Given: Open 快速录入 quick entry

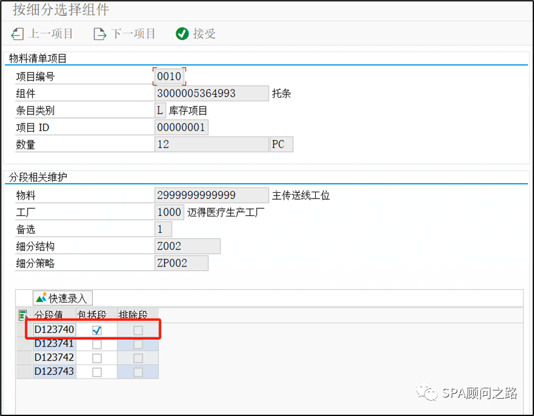Looking at the screenshot, I should (x=63, y=298).
